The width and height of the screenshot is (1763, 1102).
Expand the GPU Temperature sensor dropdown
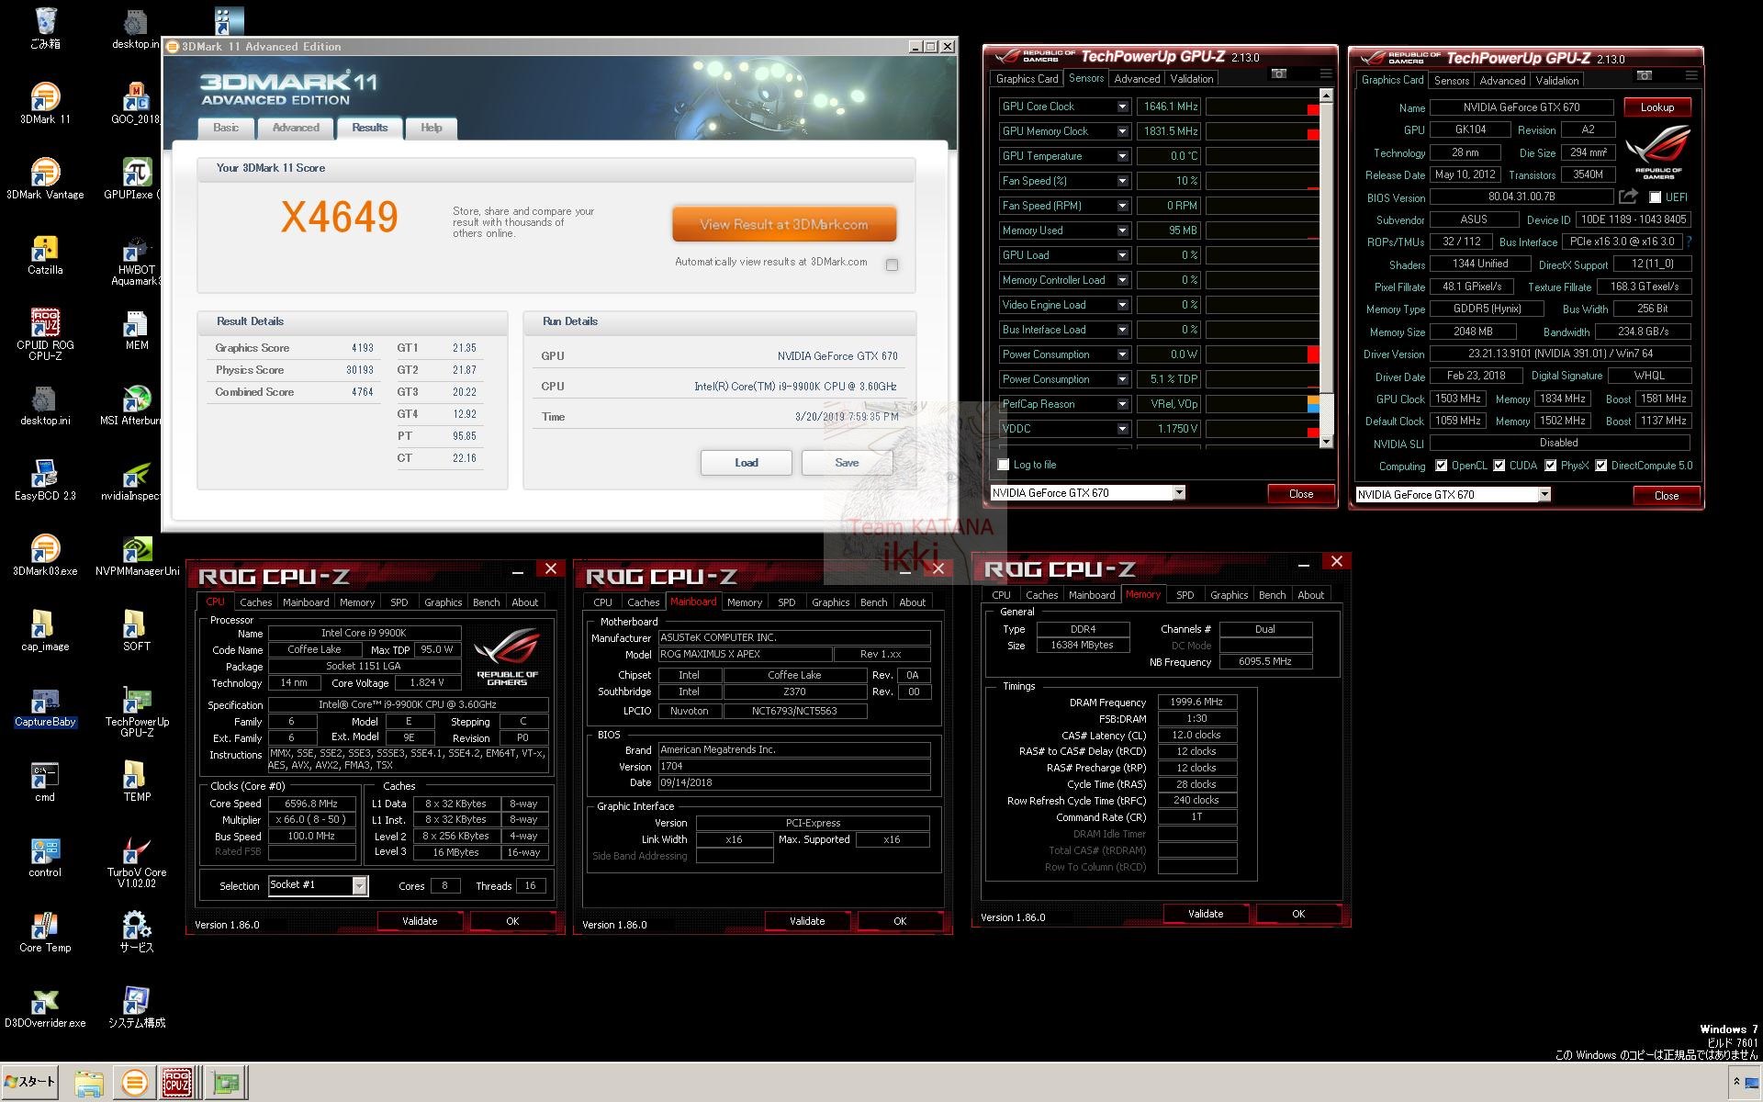tap(1122, 156)
